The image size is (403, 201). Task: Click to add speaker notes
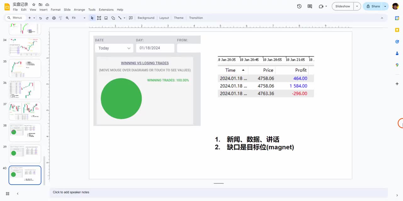pos(219,192)
